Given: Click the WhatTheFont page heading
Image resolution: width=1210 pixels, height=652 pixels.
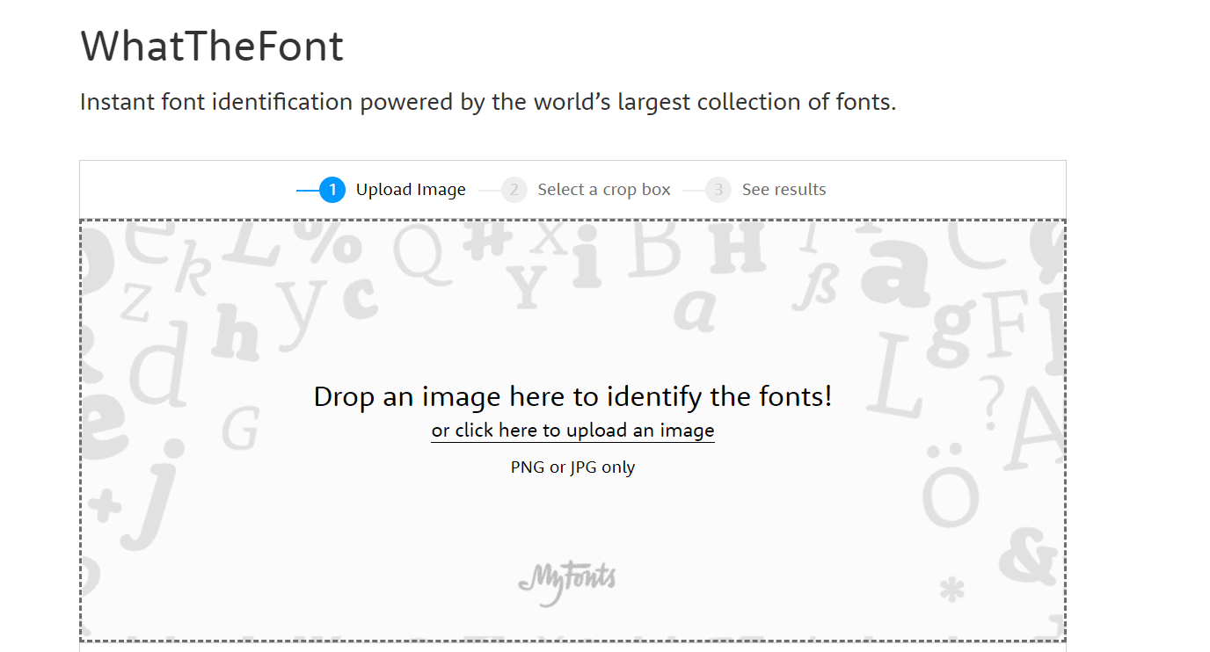Looking at the screenshot, I should click(x=212, y=46).
